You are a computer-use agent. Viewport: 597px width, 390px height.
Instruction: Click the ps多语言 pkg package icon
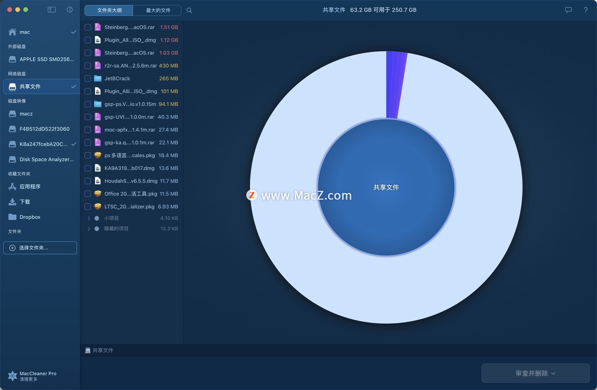pyautogui.click(x=98, y=155)
